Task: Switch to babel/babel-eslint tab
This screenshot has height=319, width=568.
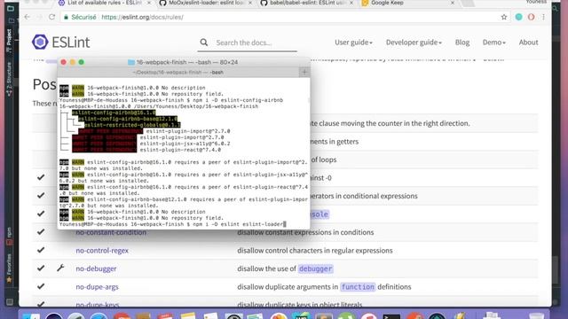Action: click(307, 3)
